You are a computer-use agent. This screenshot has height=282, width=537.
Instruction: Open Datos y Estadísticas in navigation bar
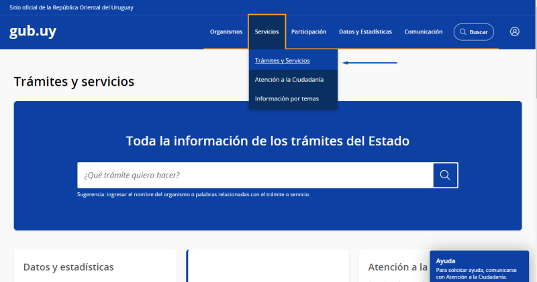click(365, 31)
